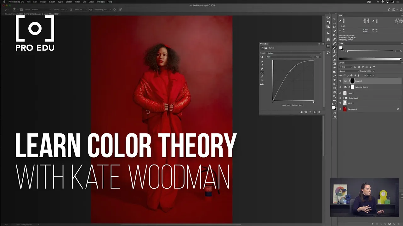Select the Eraser tool
Screen dimensions: 403x226
click(x=334, y=60)
